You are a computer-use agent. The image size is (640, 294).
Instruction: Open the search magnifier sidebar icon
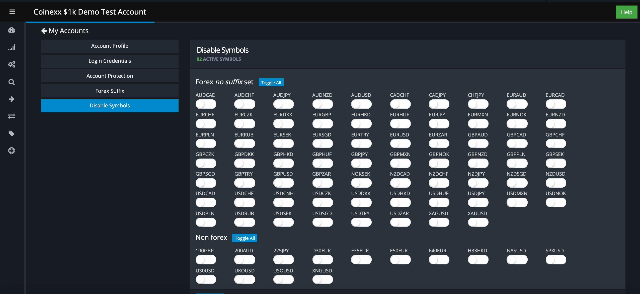pyautogui.click(x=12, y=82)
